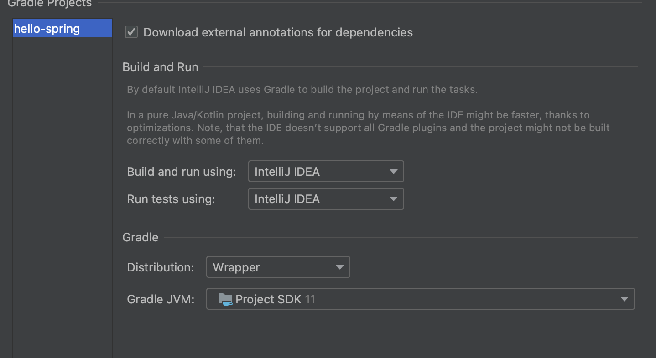Click the Project SDK folder icon
Viewport: 656px width, 358px height.
(225, 299)
